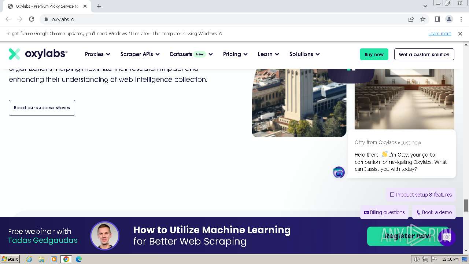Launch media player from taskbar

coord(54,259)
